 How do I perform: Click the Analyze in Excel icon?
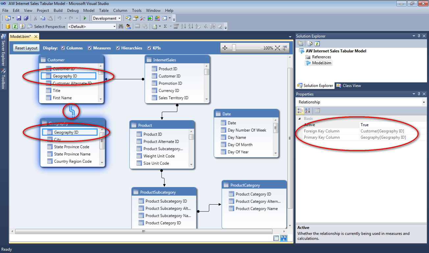(x=15, y=26)
